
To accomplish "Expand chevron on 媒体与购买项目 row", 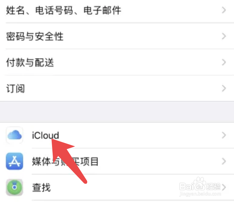I will point(224,161).
